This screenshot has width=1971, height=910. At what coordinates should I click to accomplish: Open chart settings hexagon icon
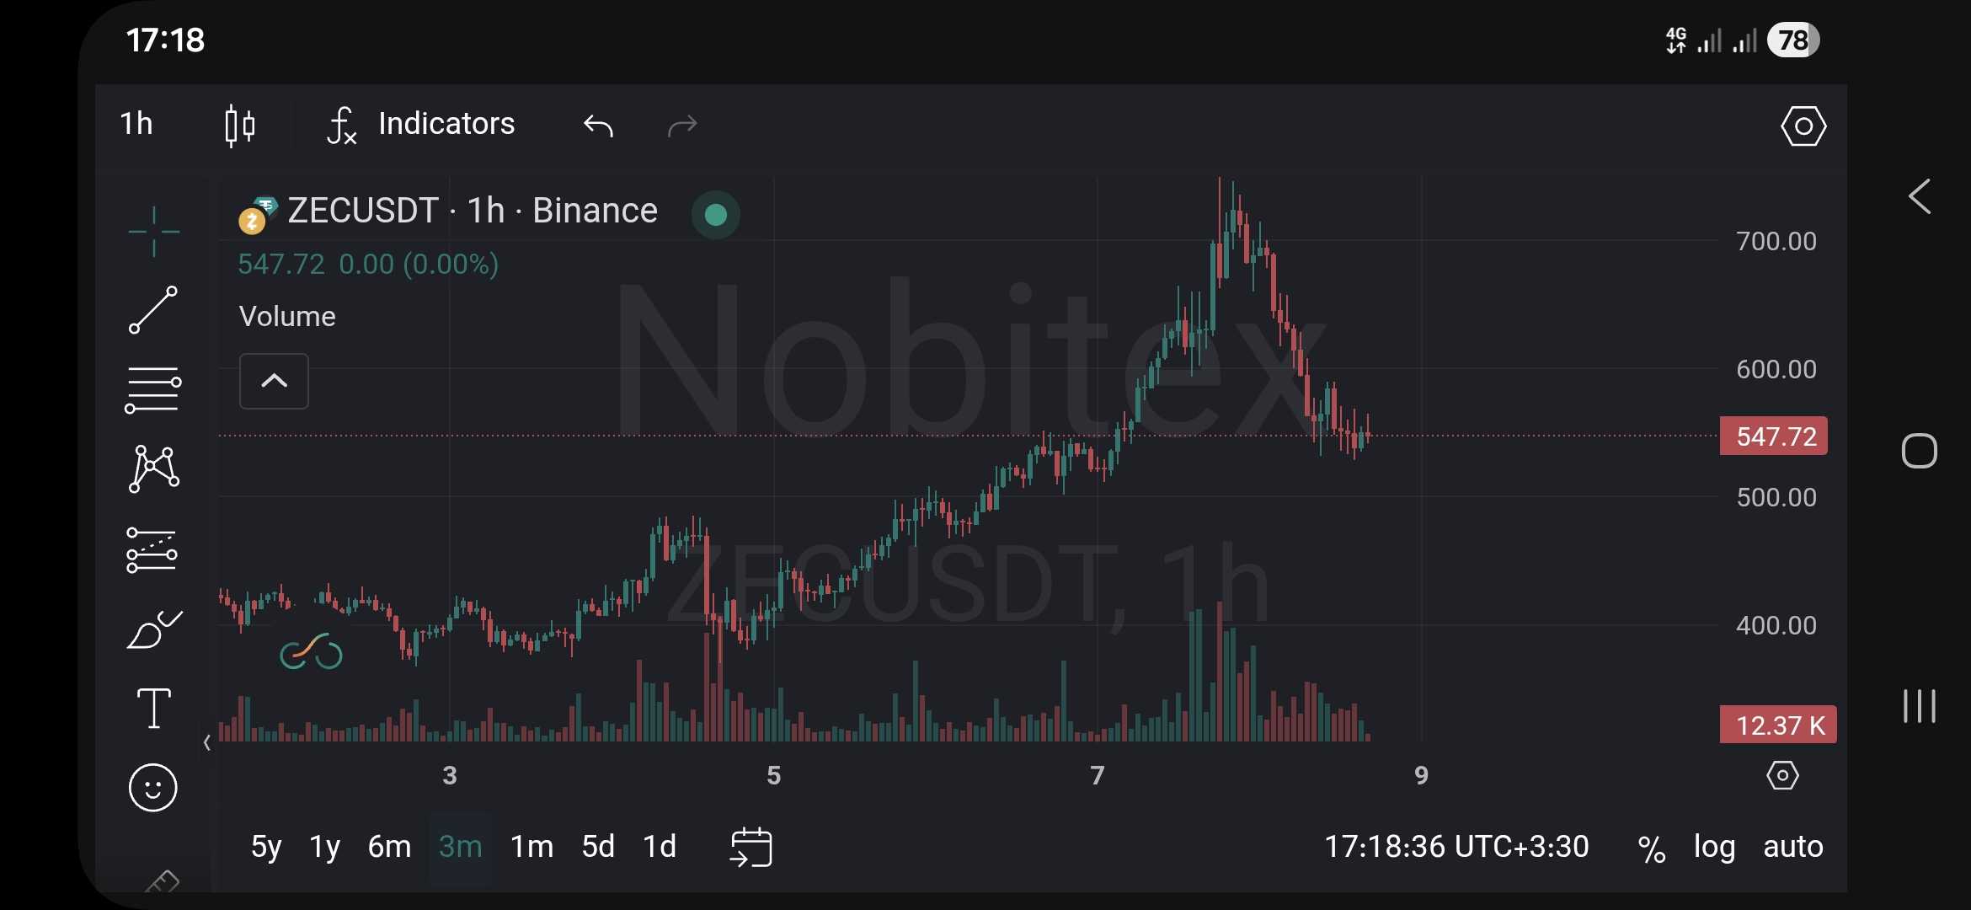(1803, 126)
